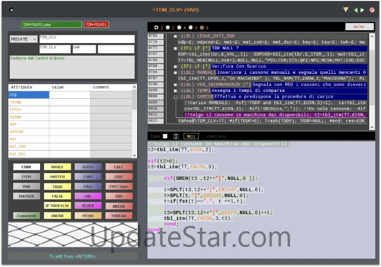Viewport: 381px width, 267px height.
Task: Click the MATRIX button
Action: point(26,196)
